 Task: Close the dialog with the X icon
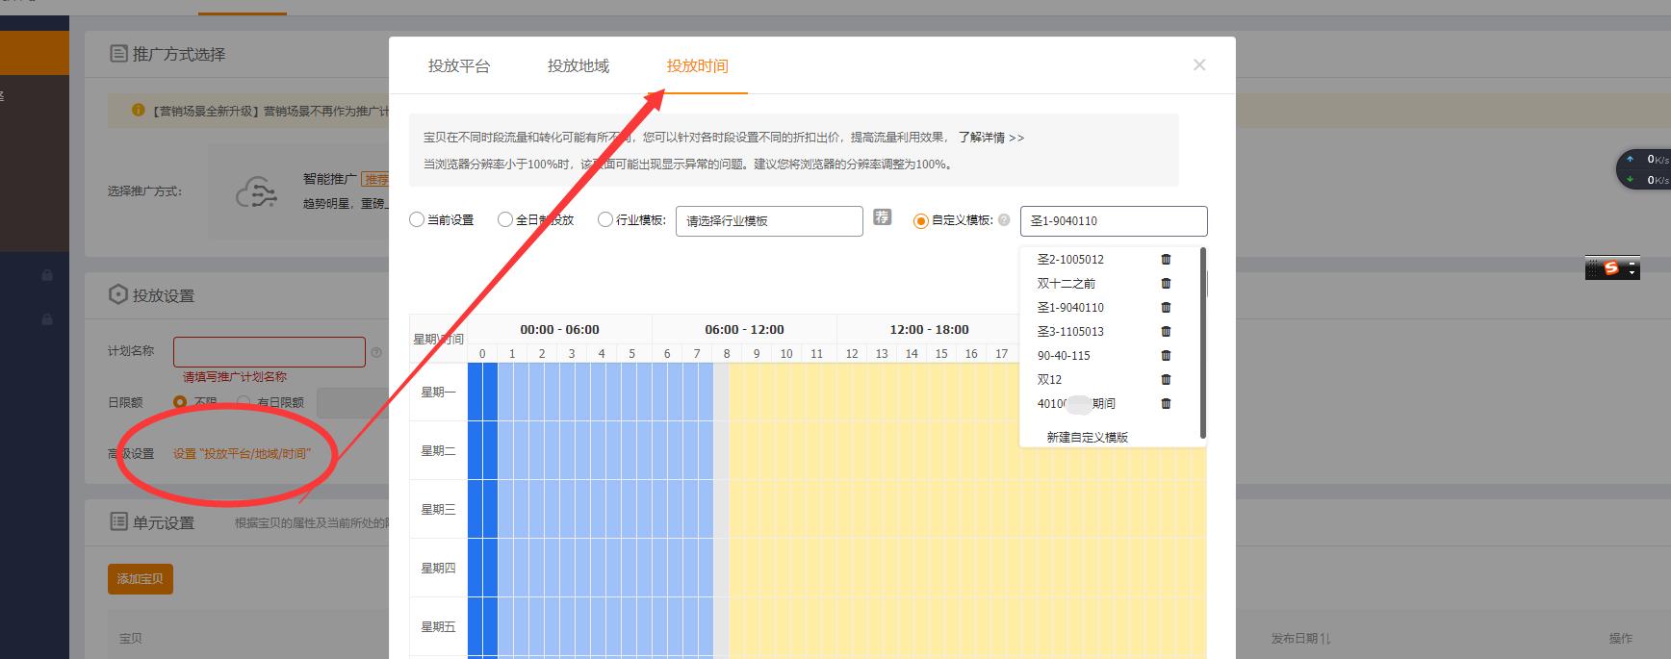point(1199,65)
